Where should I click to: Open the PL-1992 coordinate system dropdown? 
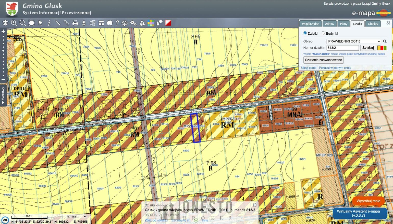tap(76, 217)
